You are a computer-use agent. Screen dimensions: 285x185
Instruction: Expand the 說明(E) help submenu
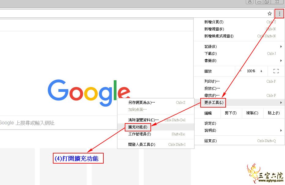239,130
